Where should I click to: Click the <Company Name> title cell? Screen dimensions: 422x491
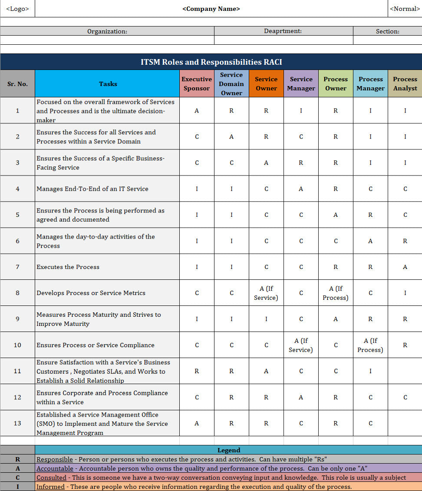(x=211, y=9)
